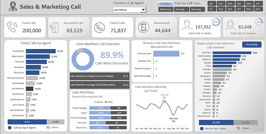
Task: Click the Liam Martinez agent selection field
Action: (127, 10)
